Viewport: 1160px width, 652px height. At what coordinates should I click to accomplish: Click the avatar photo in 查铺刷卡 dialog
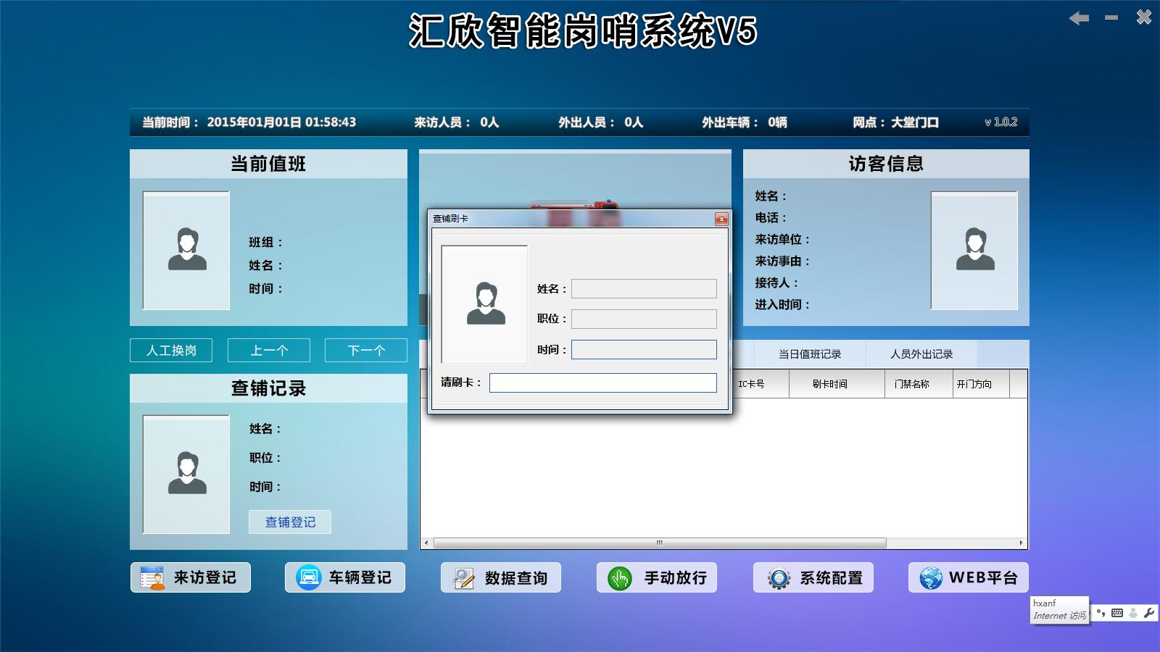(484, 304)
